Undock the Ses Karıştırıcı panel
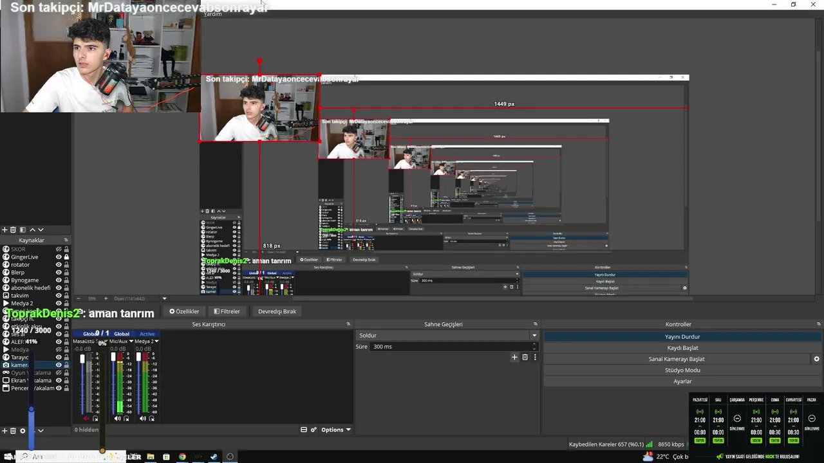The width and height of the screenshot is (824, 463). pyautogui.click(x=348, y=324)
